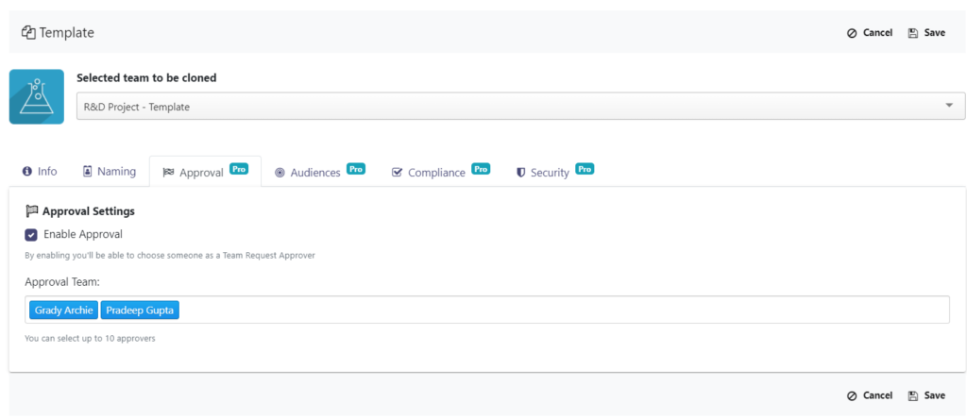Click the Pro badge next to Audiences

(356, 169)
